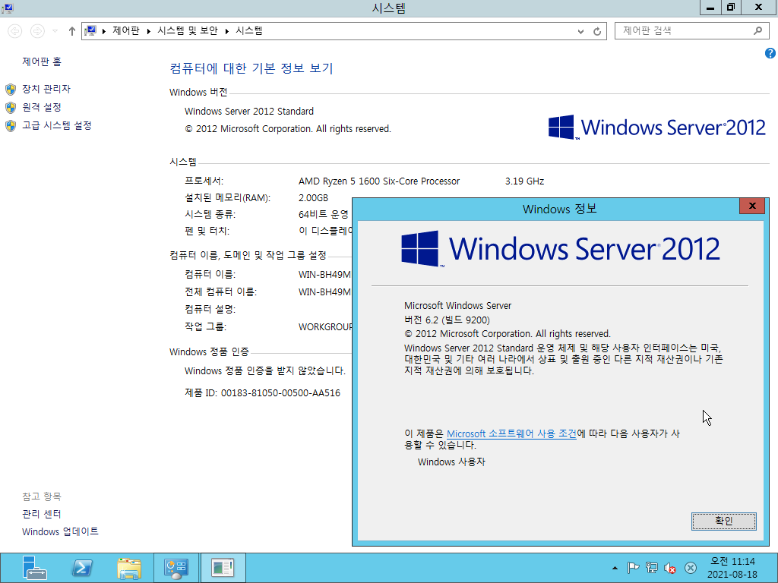Click the computer icon in the address bar
The height and width of the screenshot is (583, 778).
point(90,30)
